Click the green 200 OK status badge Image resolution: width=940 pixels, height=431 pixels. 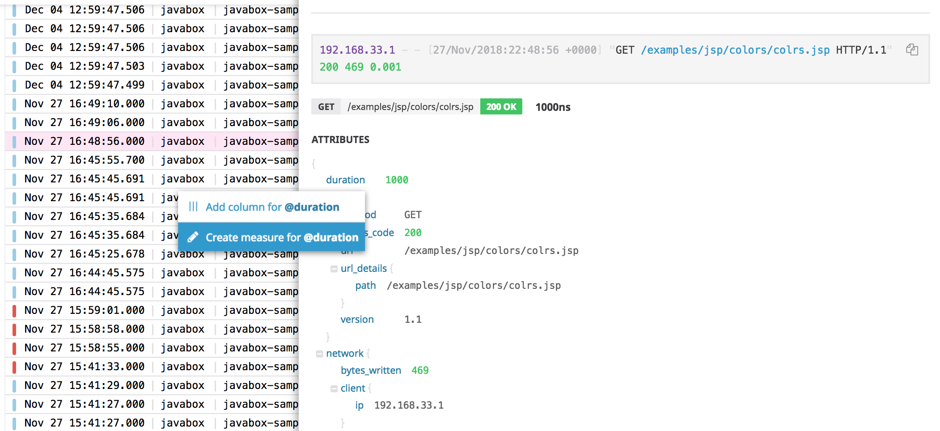click(x=501, y=106)
